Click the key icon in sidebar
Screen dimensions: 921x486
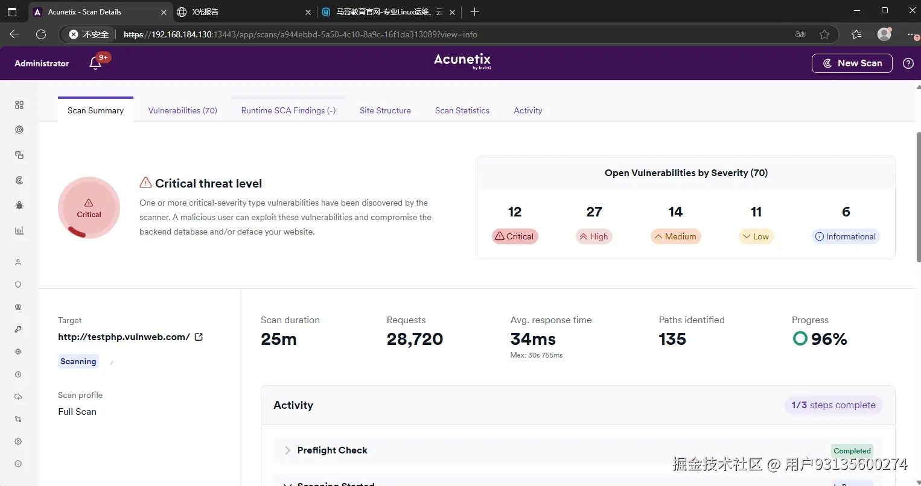tap(18, 329)
